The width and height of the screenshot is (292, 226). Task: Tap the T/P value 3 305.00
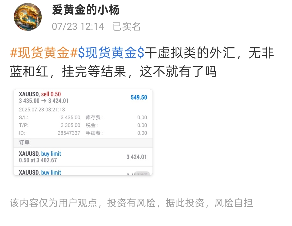tap(70, 125)
